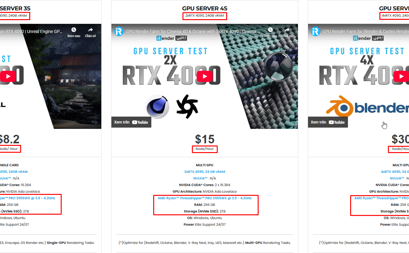The image size is (409, 253).
Task: Open AMD Ryzen Threadripper PRO 3955WX link in Server 4S
Action: click(x=204, y=198)
